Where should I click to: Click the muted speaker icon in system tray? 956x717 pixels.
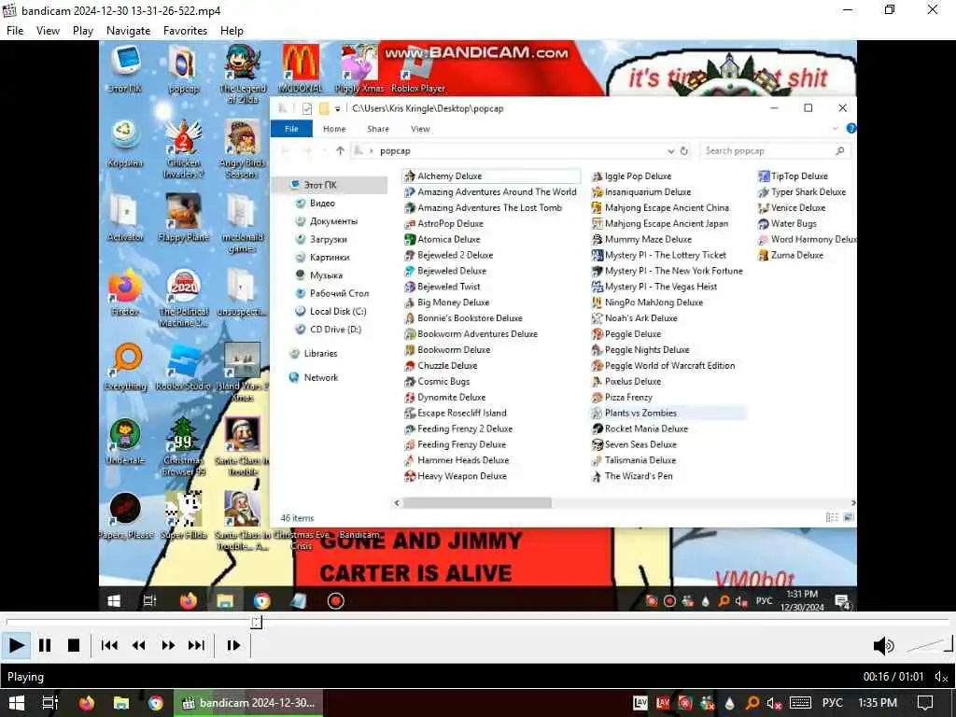point(774,703)
